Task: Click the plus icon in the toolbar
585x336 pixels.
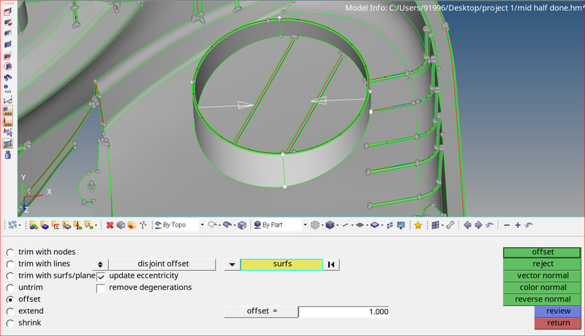Action: point(518,225)
